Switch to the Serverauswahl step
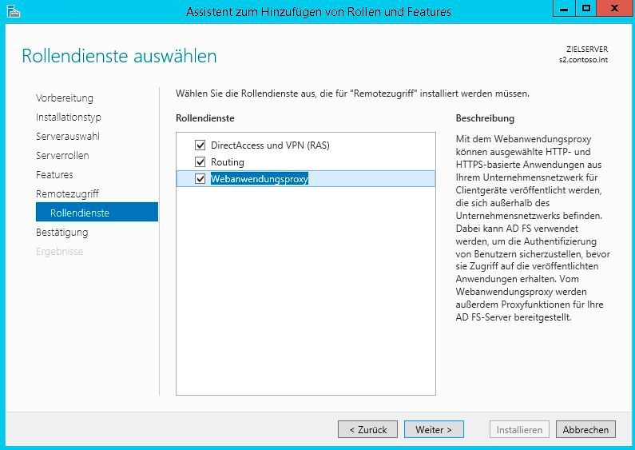 click(x=68, y=136)
